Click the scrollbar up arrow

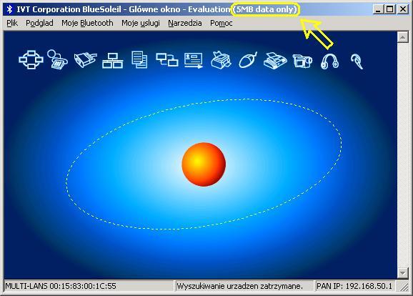coord(402,37)
